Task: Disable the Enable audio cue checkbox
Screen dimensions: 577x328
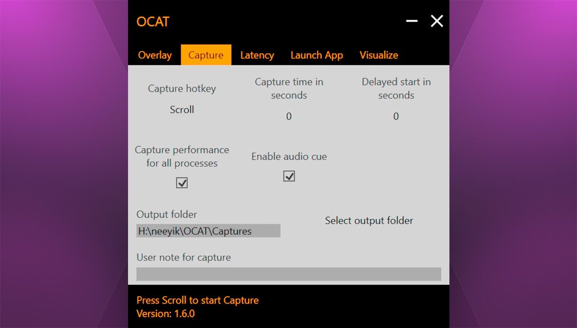Action: click(x=289, y=176)
